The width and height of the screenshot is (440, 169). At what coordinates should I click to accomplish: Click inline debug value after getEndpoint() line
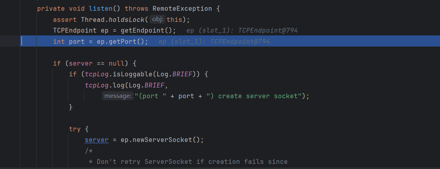coord(242,31)
